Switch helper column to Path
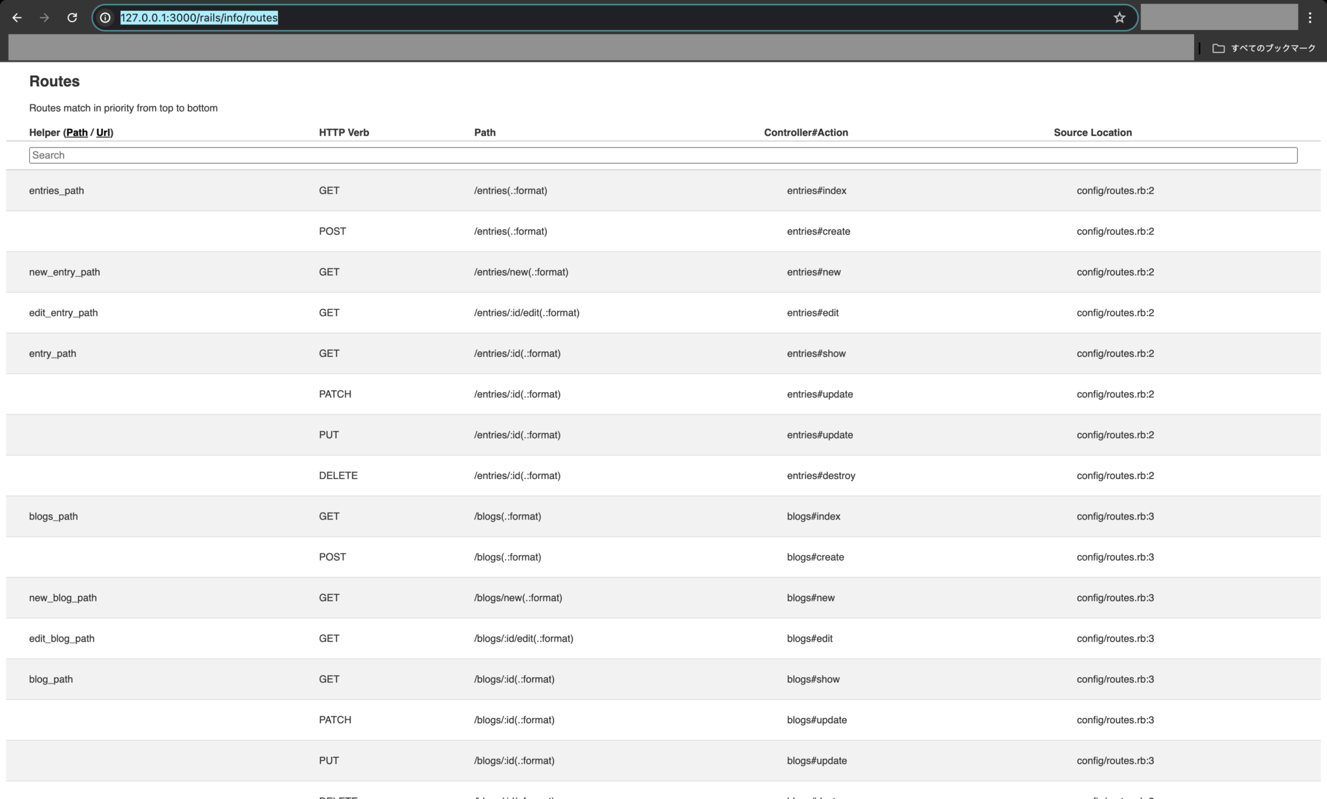The image size is (1327, 799). pyautogui.click(x=76, y=132)
